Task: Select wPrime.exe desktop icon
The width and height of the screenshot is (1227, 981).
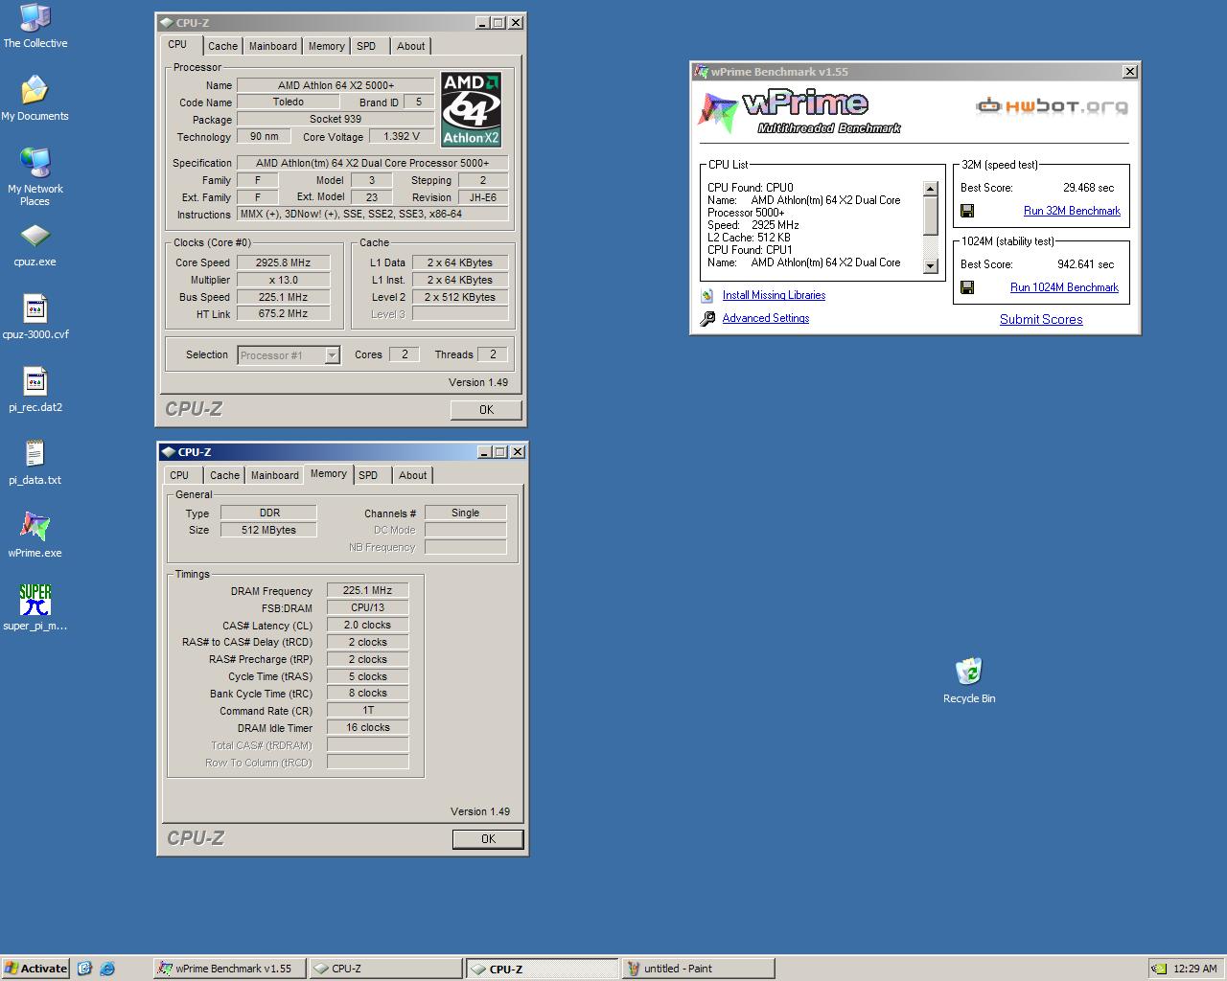Action: tap(35, 536)
